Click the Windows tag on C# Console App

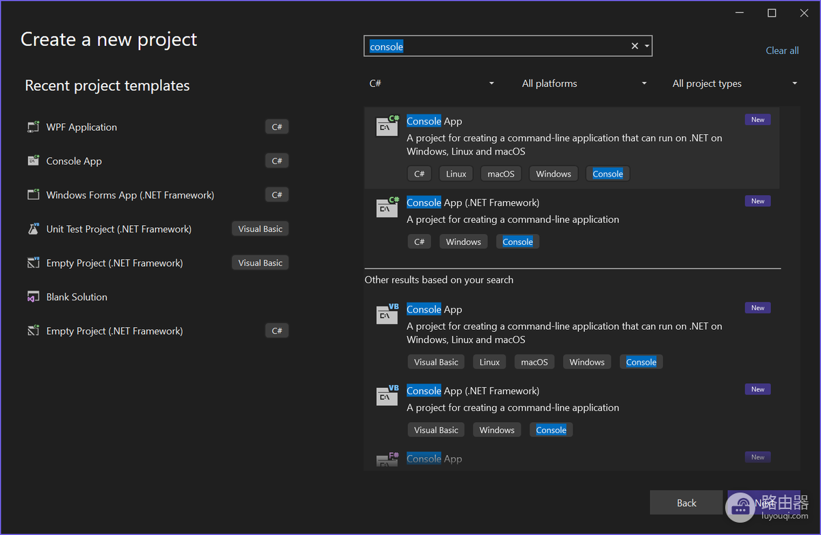click(x=553, y=174)
